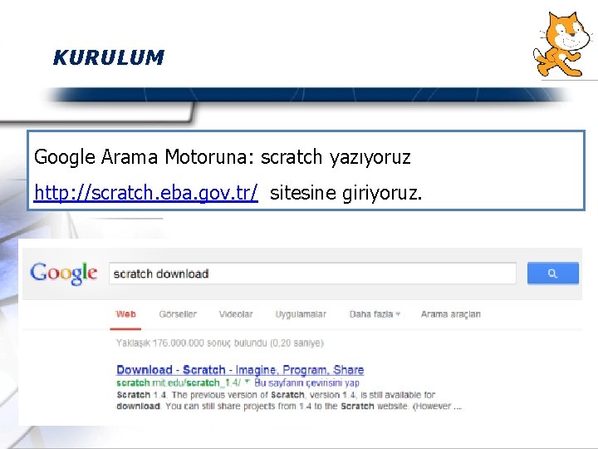Click the 'Scratch 1.4. The previous version' snippet line
The height and width of the screenshot is (449, 598).
click(x=276, y=395)
